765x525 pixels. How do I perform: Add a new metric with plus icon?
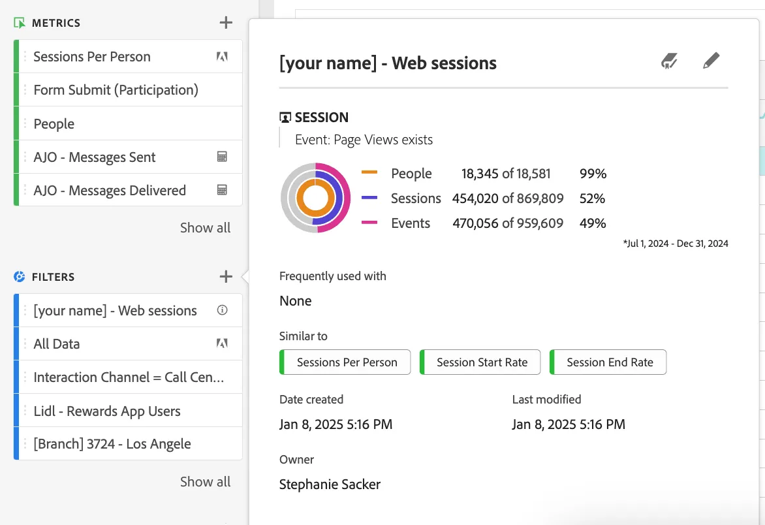click(226, 22)
